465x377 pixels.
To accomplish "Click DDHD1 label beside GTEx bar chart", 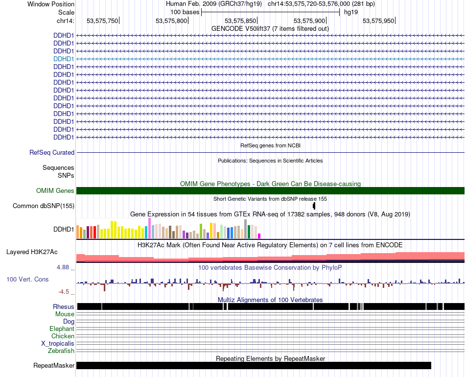I will pyautogui.click(x=64, y=229).
